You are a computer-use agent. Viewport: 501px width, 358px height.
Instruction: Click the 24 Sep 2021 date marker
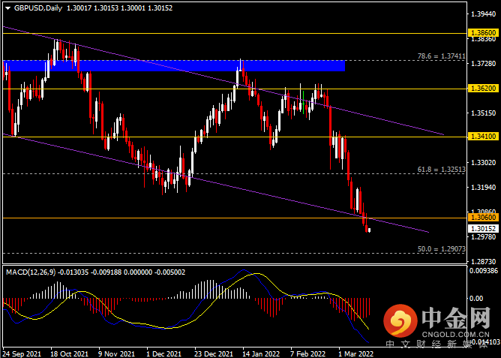click(x=22, y=353)
